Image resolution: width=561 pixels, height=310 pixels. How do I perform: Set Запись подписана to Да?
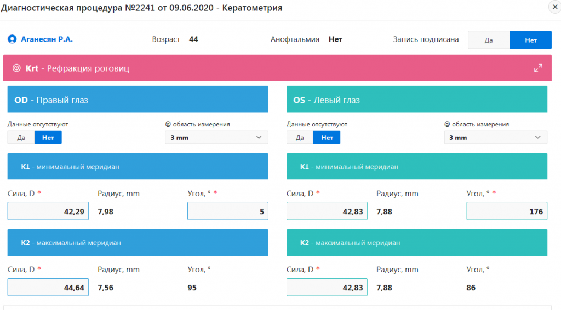point(489,40)
